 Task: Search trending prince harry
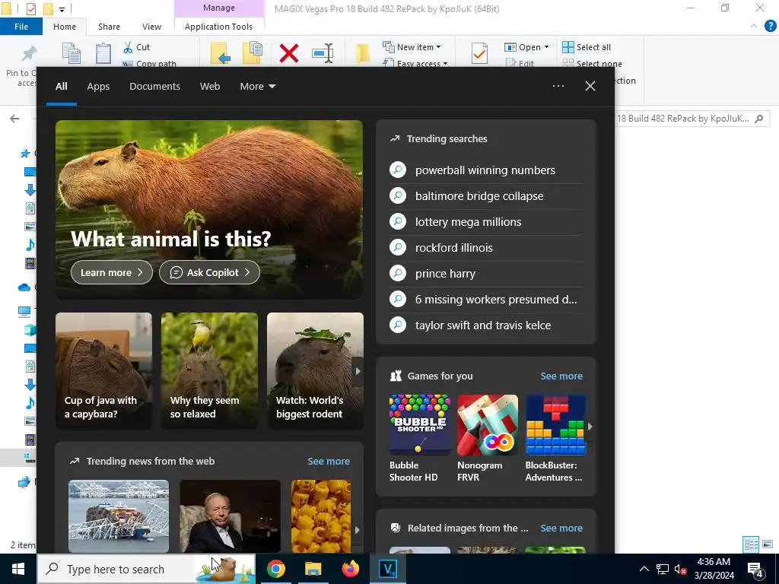[486, 273]
